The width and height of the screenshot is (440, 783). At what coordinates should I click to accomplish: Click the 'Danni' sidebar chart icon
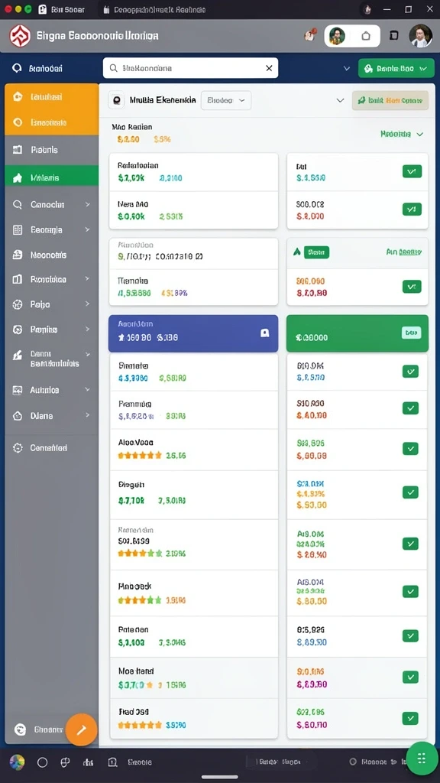pos(18,356)
